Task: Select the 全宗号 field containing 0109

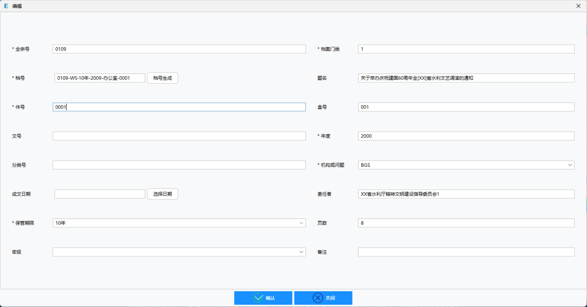Action: tap(179, 49)
